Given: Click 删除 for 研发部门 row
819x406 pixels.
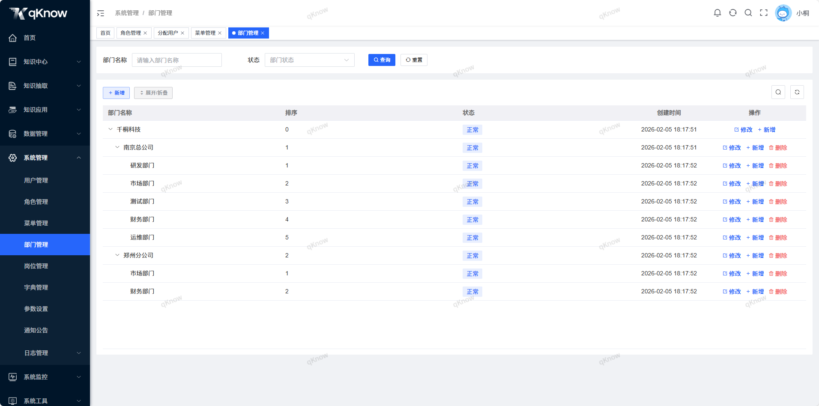Looking at the screenshot, I should pyautogui.click(x=778, y=166).
